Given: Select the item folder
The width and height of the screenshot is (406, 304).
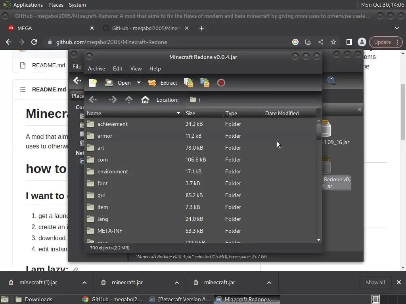Looking at the screenshot, I should 200,207.
